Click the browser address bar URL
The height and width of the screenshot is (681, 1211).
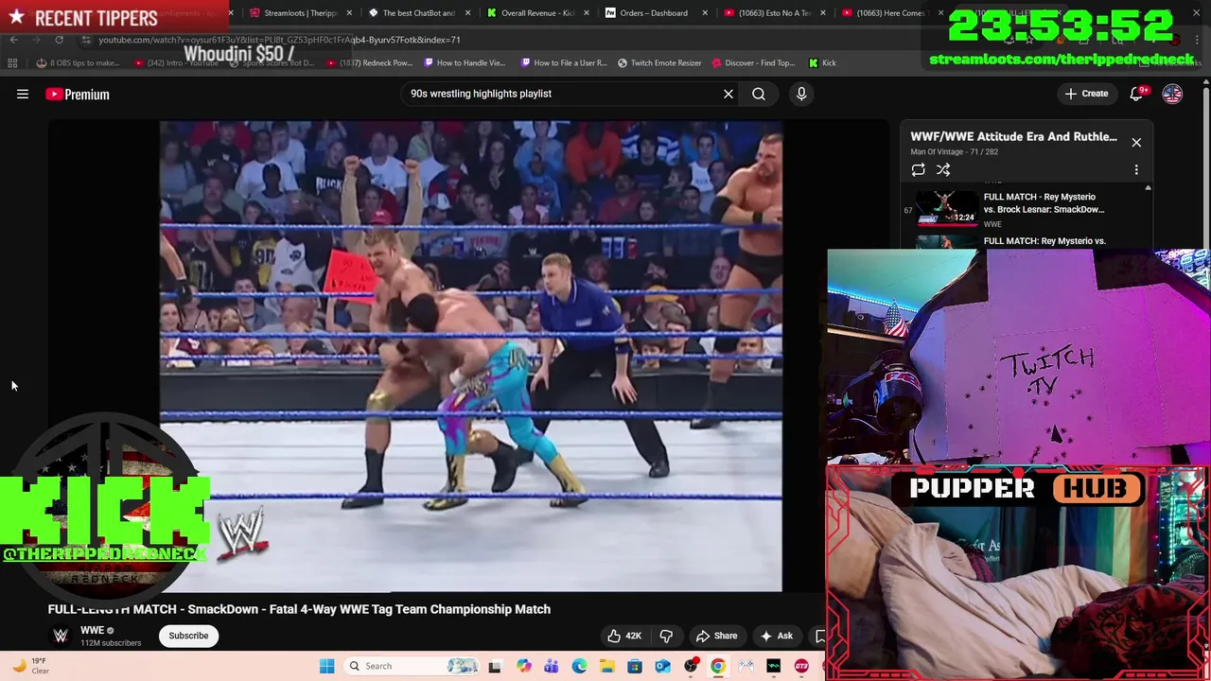pyautogui.click(x=279, y=40)
